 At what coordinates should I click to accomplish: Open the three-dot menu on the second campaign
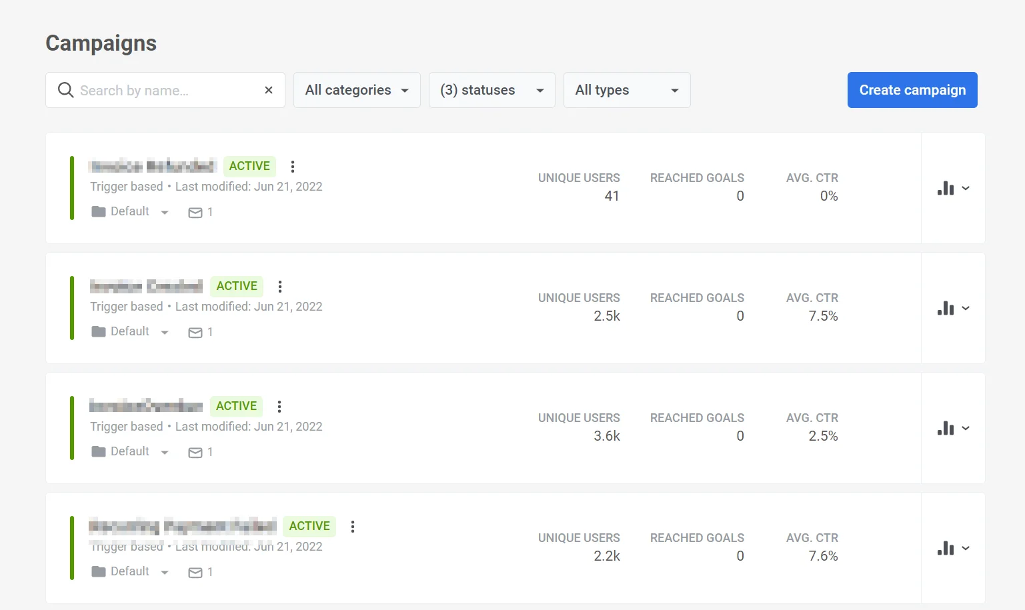pos(279,286)
